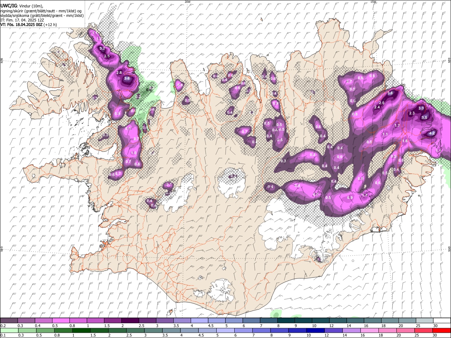
Task: Click the 1.7 snowfall value on the map
Action: pyautogui.click(x=397, y=126)
